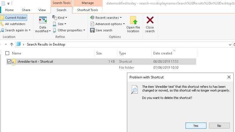Click the red Close search icon
Image resolution: width=235 pixels, height=132 pixels.
(150, 21)
